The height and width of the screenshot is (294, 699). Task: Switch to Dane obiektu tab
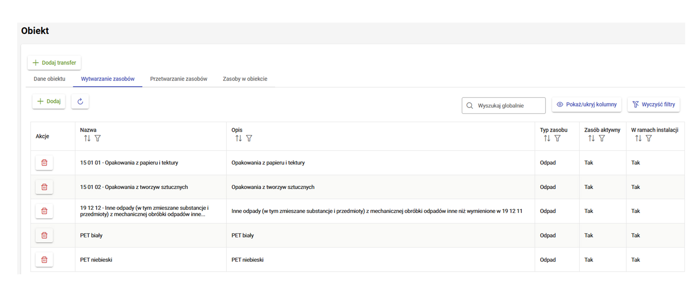[49, 79]
